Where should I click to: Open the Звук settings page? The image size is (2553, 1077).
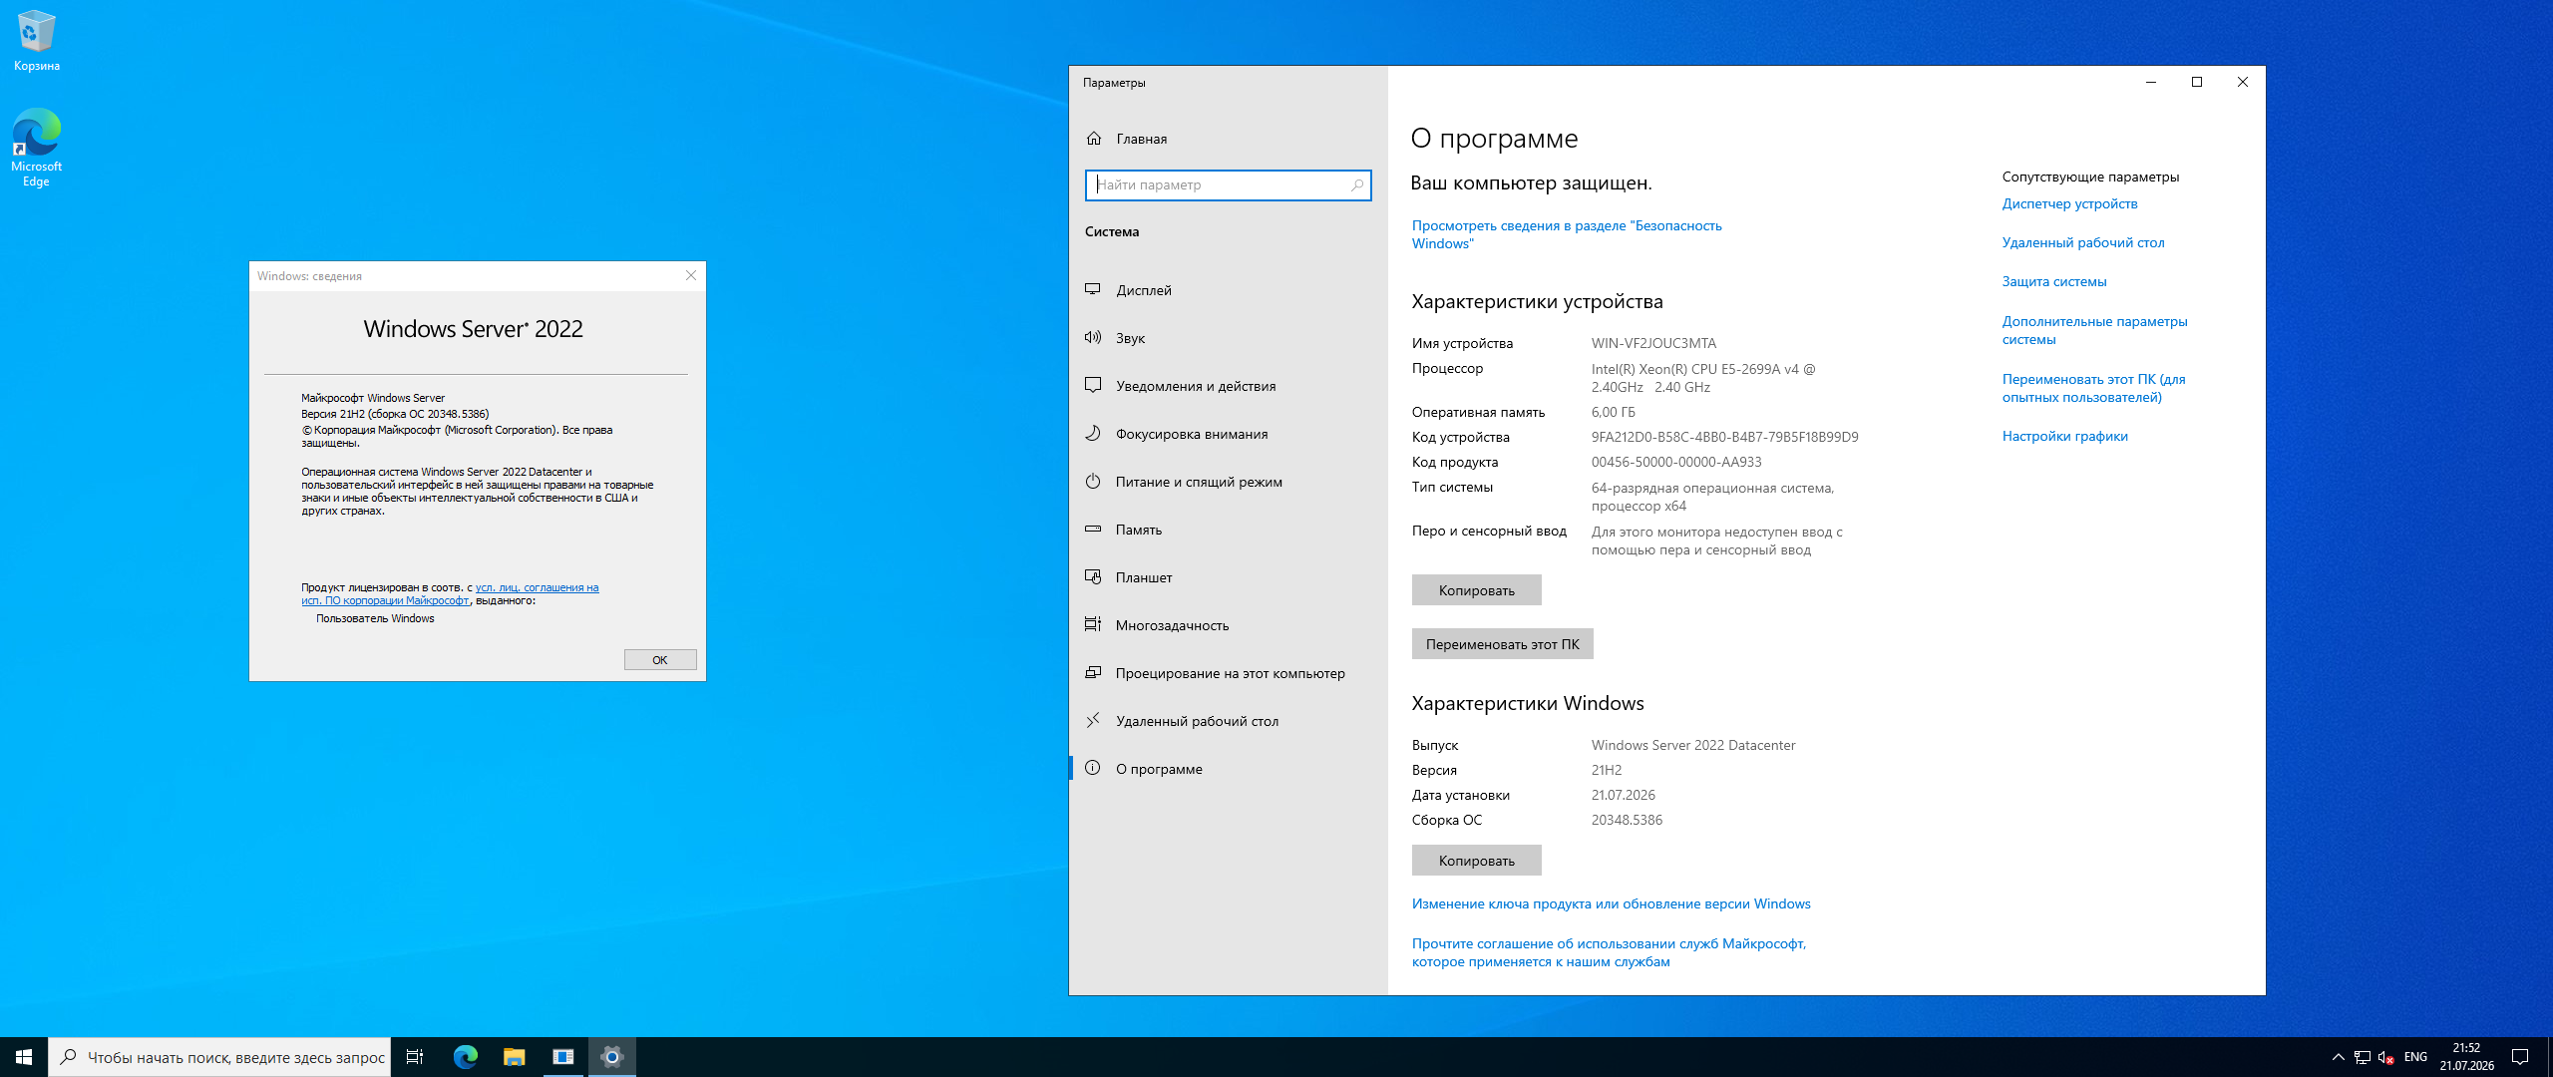point(1228,338)
